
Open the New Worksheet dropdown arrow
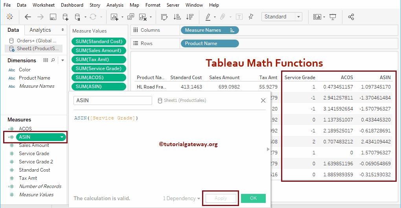[122, 17]
